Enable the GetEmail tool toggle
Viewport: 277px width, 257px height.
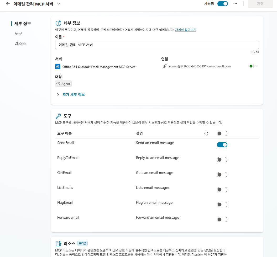pos(222,175)
